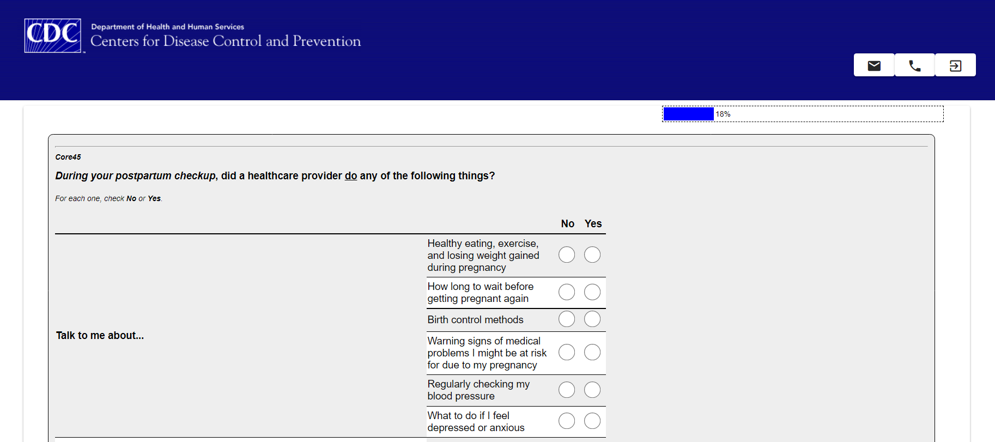Choose Yes for birth control methods

[x=592, y=319]
